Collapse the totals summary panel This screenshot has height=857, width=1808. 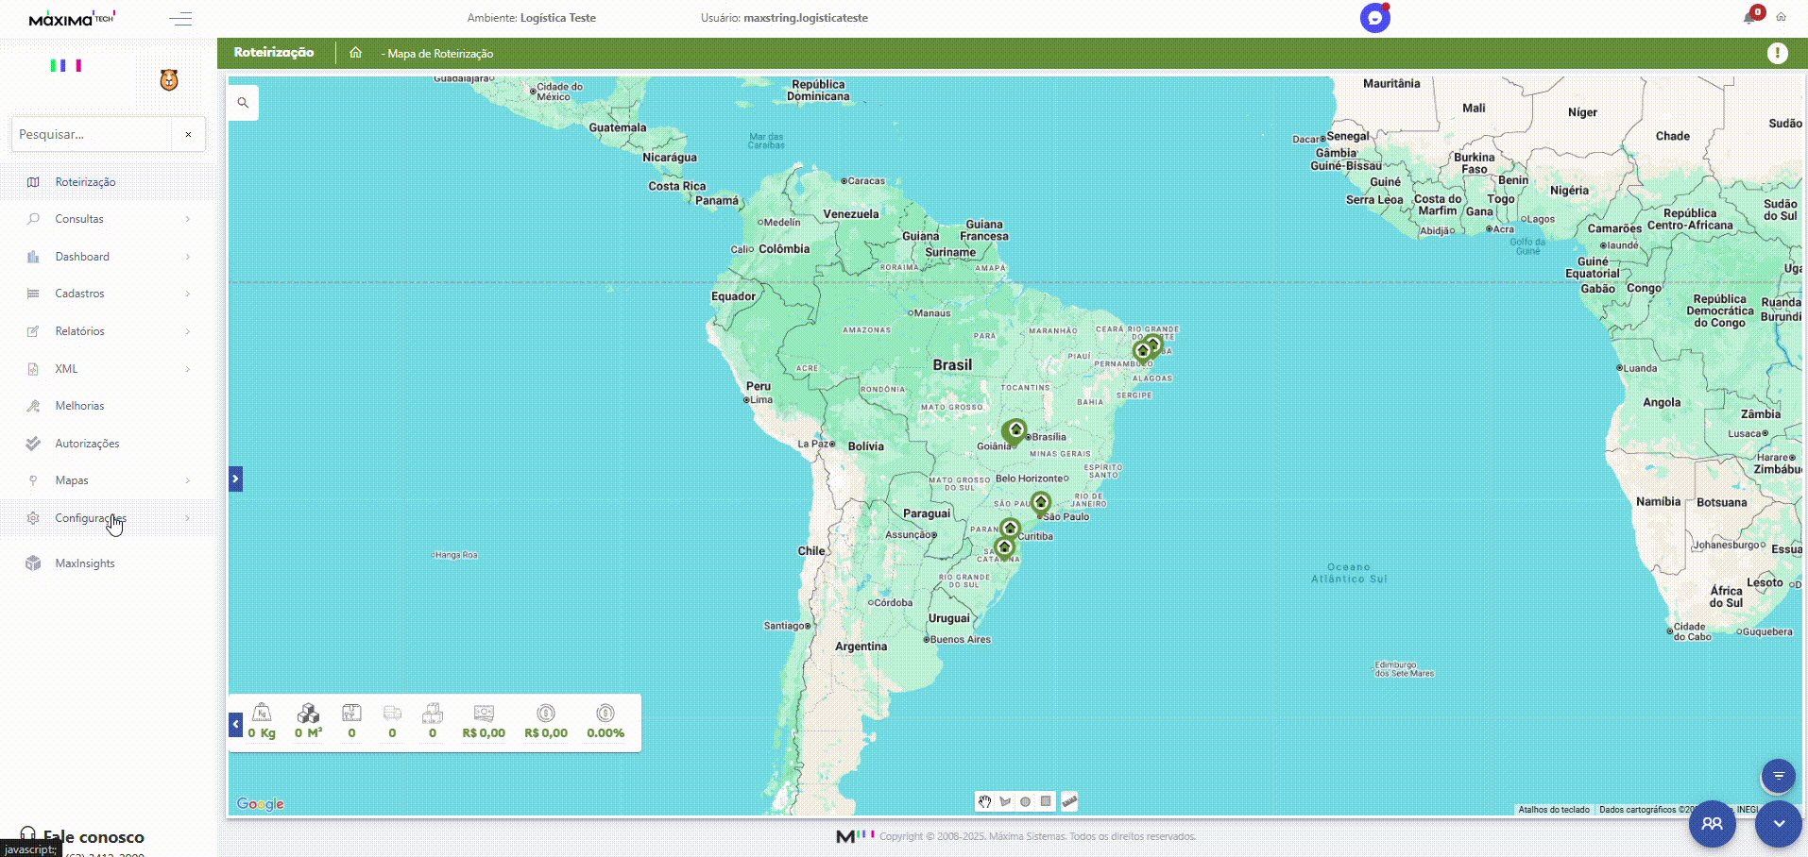[235, 724]
